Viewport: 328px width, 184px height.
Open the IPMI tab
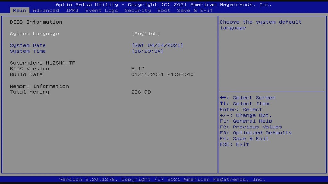pos(72,10)
